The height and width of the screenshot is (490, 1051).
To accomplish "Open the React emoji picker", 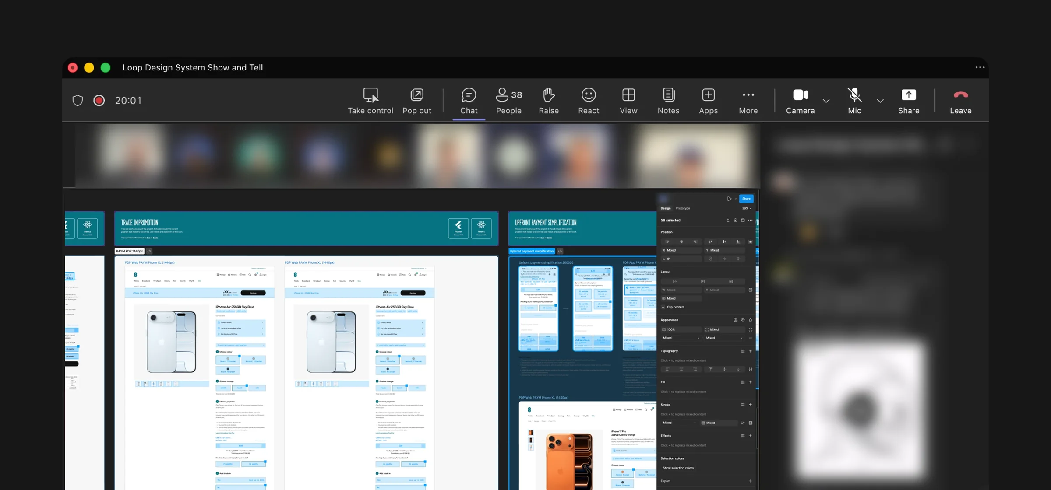I will click(589, 101).
